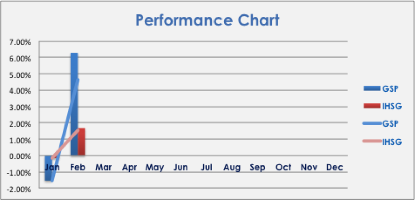Click the Oct month axis label
415x200 pixels.
coord(283,168)
